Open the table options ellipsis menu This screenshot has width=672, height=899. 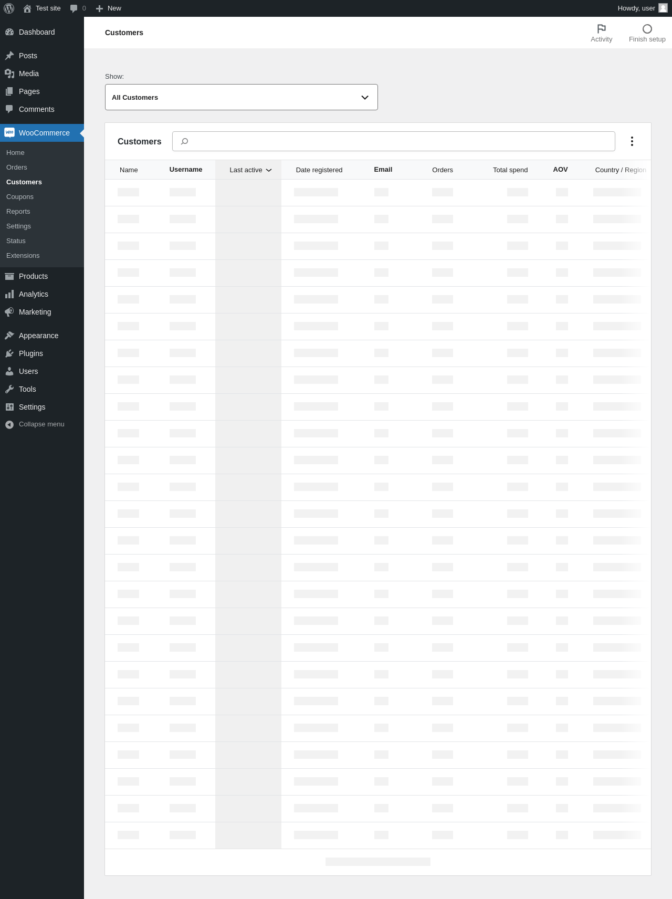click(632, 141)
